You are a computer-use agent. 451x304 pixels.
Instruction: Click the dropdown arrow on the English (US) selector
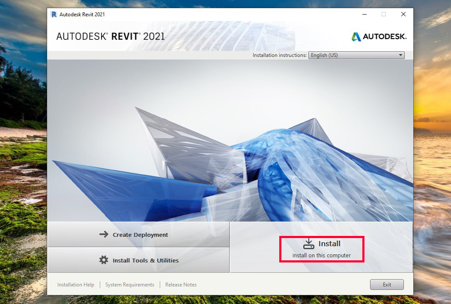400,55
